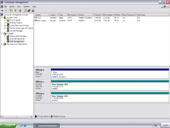Click the first quick launch icon beside Start
Screen dimensions: 170x128
pyautogui.click(x=21, y=126)
